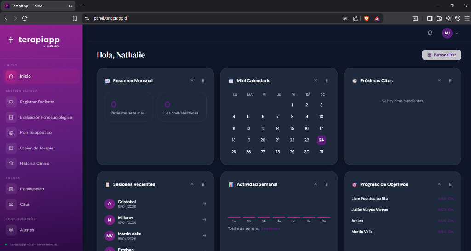Click Julián Vargas Vargas progress row
The width and height of the screenshot is (471, 251).
pyautogui.click(x=402, y=210)
